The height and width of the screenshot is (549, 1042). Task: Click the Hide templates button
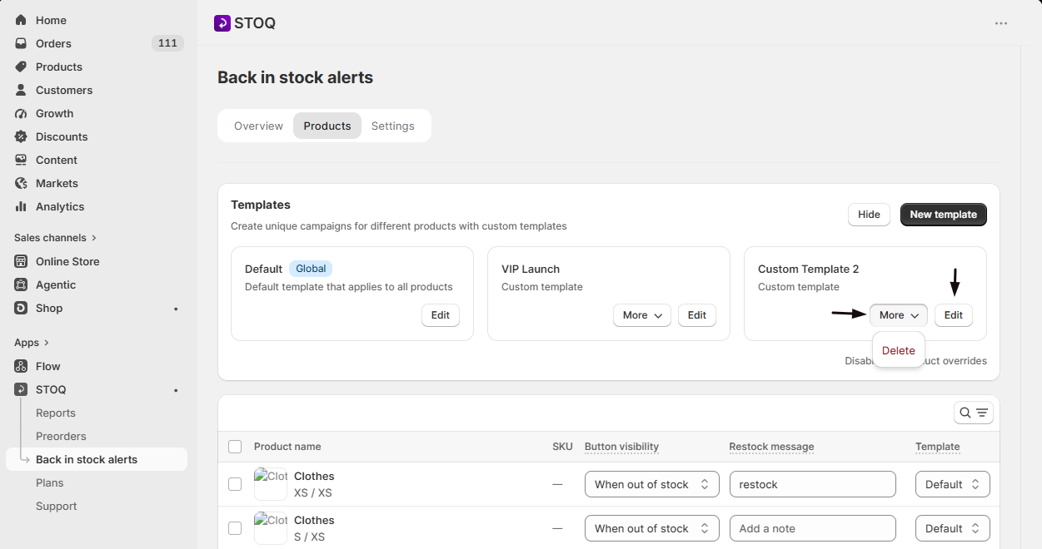pos(869,215)
